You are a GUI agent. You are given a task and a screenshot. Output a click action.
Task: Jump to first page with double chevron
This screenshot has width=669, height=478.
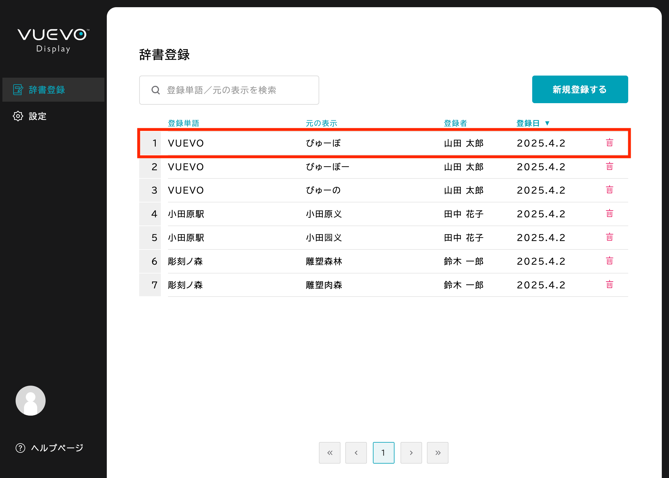tap(329, 453)
